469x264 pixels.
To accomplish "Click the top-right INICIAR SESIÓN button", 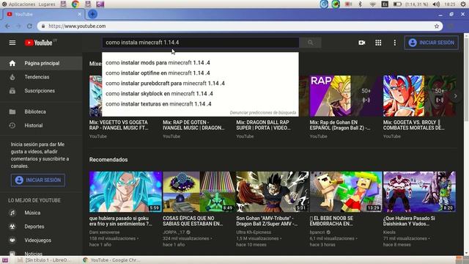I will pyautogui.click(x=432, y=43).
